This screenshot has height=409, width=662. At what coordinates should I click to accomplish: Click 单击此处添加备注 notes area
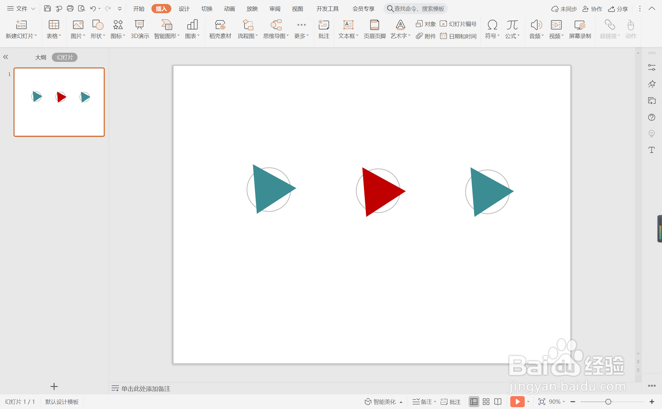(146, 388)
